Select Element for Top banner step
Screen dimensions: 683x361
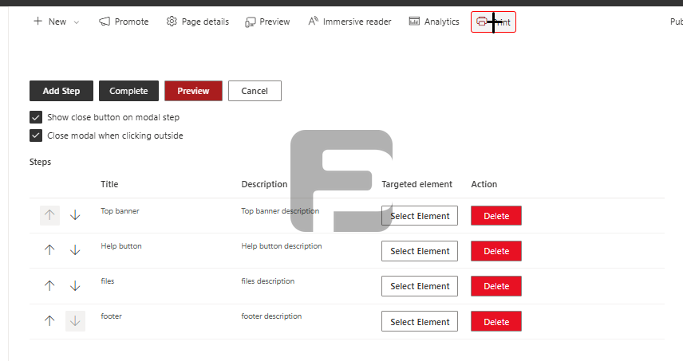pos(420,216)
